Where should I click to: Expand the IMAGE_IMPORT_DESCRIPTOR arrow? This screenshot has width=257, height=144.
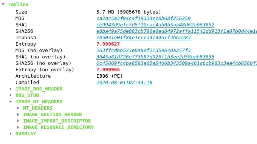[x=18, y=121]
